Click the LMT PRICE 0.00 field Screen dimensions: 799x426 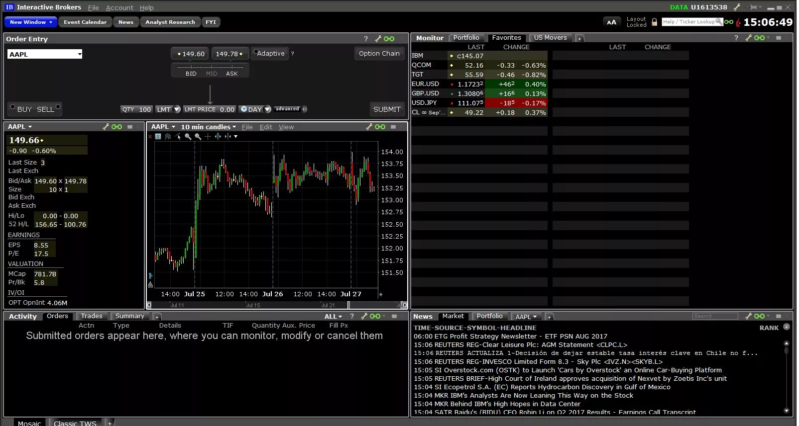point(209,109)
